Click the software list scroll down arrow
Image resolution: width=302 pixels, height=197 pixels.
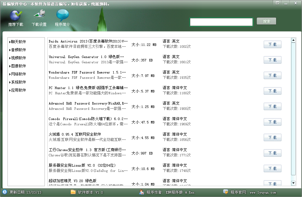293,183
